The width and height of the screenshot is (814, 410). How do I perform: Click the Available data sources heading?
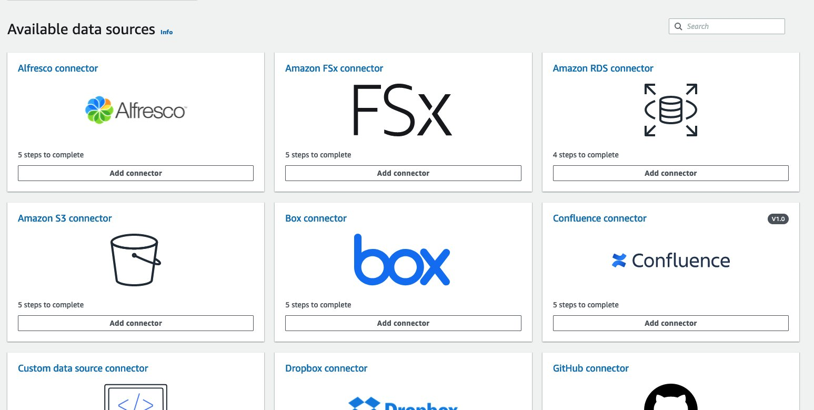pyautogui.click(x=81, y=29)
